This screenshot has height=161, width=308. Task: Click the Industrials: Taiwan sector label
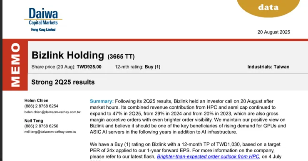point(268,67)
